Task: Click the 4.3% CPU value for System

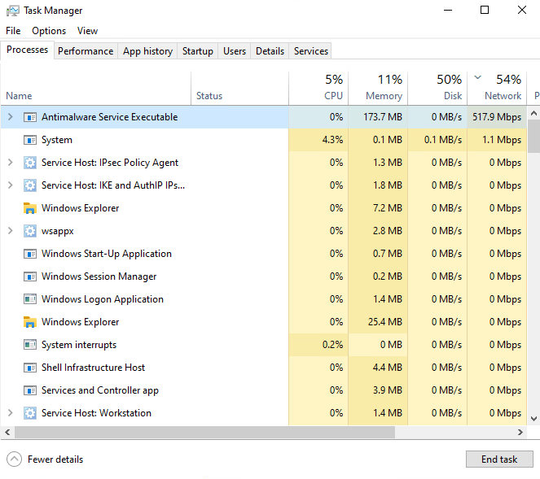Action: [x=332, y=140]
